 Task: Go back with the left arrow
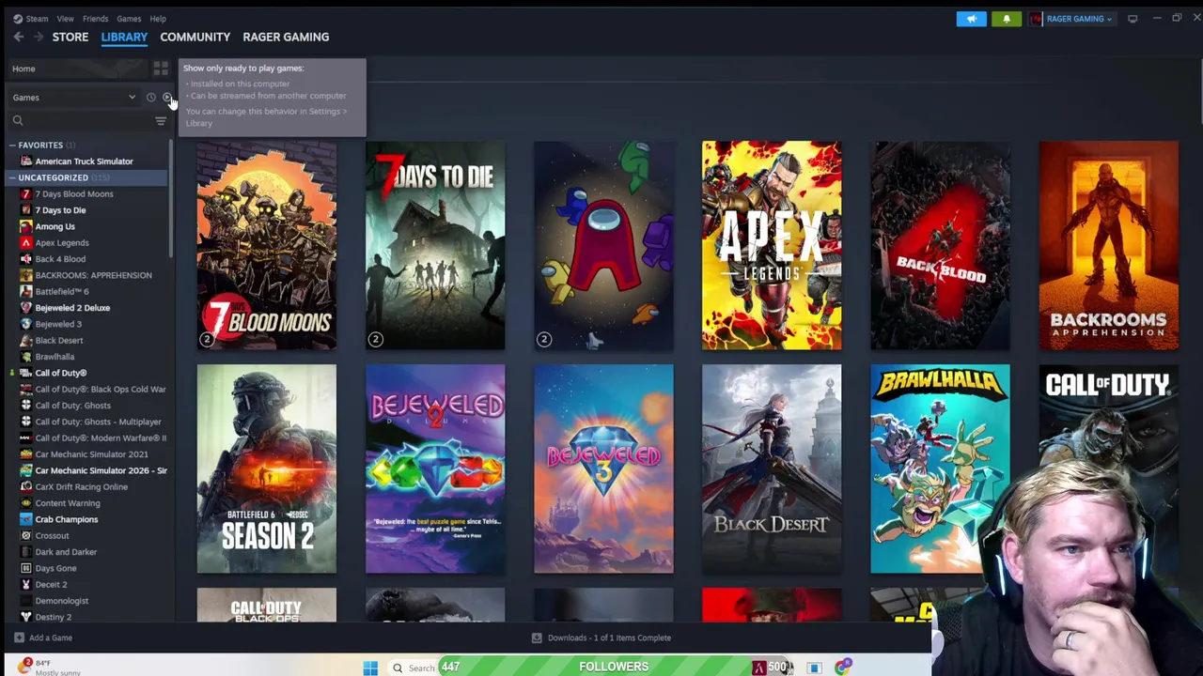click(19, 37)
